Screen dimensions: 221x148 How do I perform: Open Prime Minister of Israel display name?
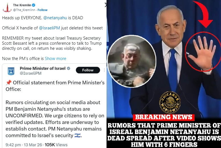pyautogui.click(x=43, y=68)
